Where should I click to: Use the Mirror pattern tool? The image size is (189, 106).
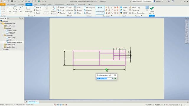point(87,13)
